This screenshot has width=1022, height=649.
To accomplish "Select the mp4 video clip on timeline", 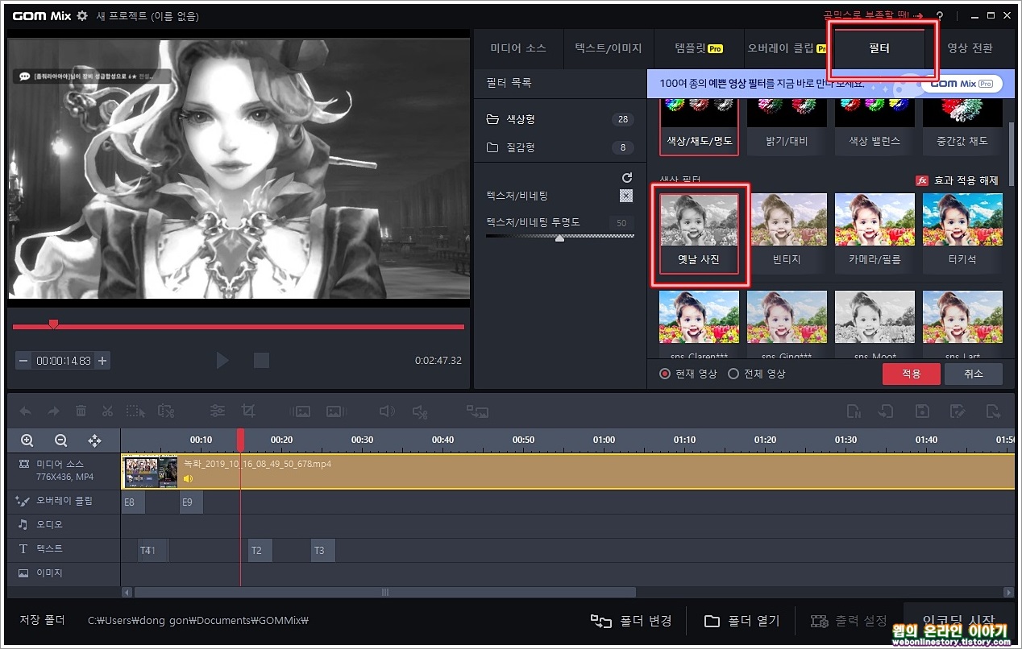I will click(567, 472).
